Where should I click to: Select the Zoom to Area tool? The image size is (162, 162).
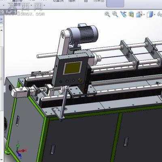pos(115,14)
